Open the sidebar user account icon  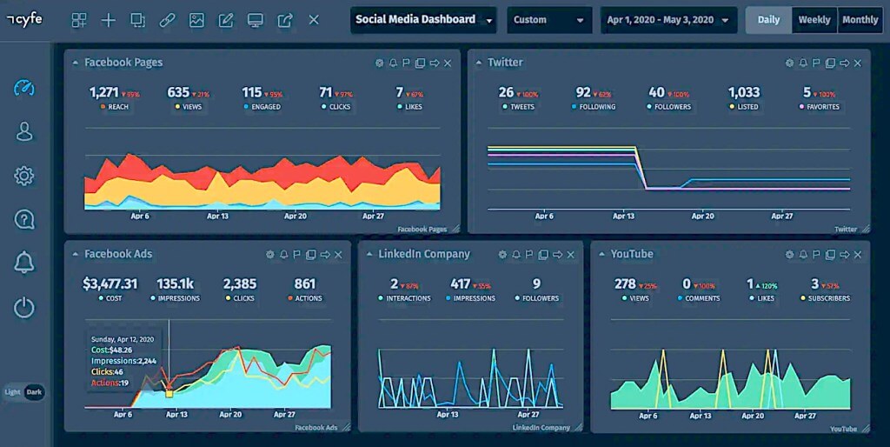pyautogui.click(x=23, y=132)
